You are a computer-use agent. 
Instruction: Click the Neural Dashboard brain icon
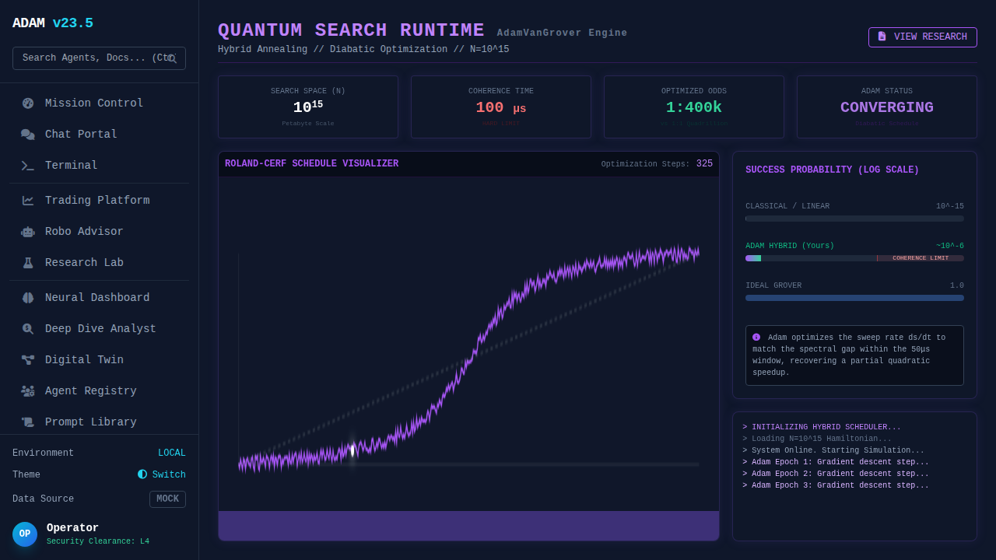[28, 298]
